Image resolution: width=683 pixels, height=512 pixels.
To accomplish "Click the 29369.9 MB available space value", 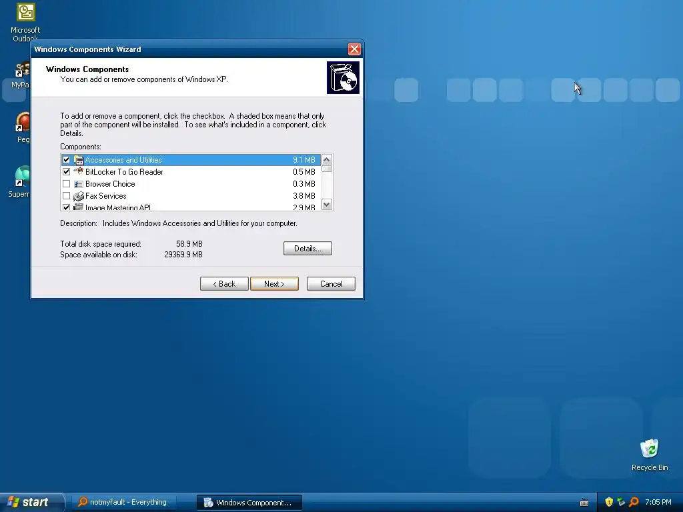I will pos(183,255).
